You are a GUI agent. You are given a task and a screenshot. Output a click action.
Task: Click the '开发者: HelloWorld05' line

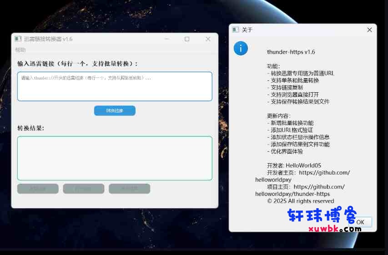(294, 165)
